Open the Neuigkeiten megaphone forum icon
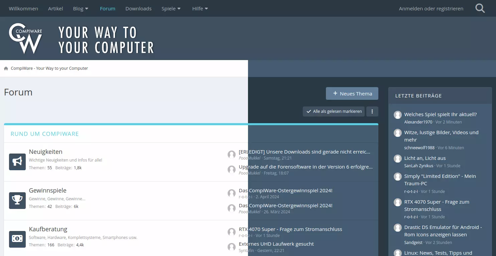 [x=17, y=162]
